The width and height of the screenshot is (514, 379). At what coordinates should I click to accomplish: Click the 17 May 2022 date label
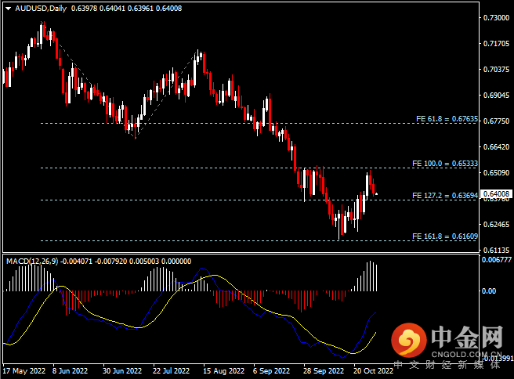click(x=24, y=371)
